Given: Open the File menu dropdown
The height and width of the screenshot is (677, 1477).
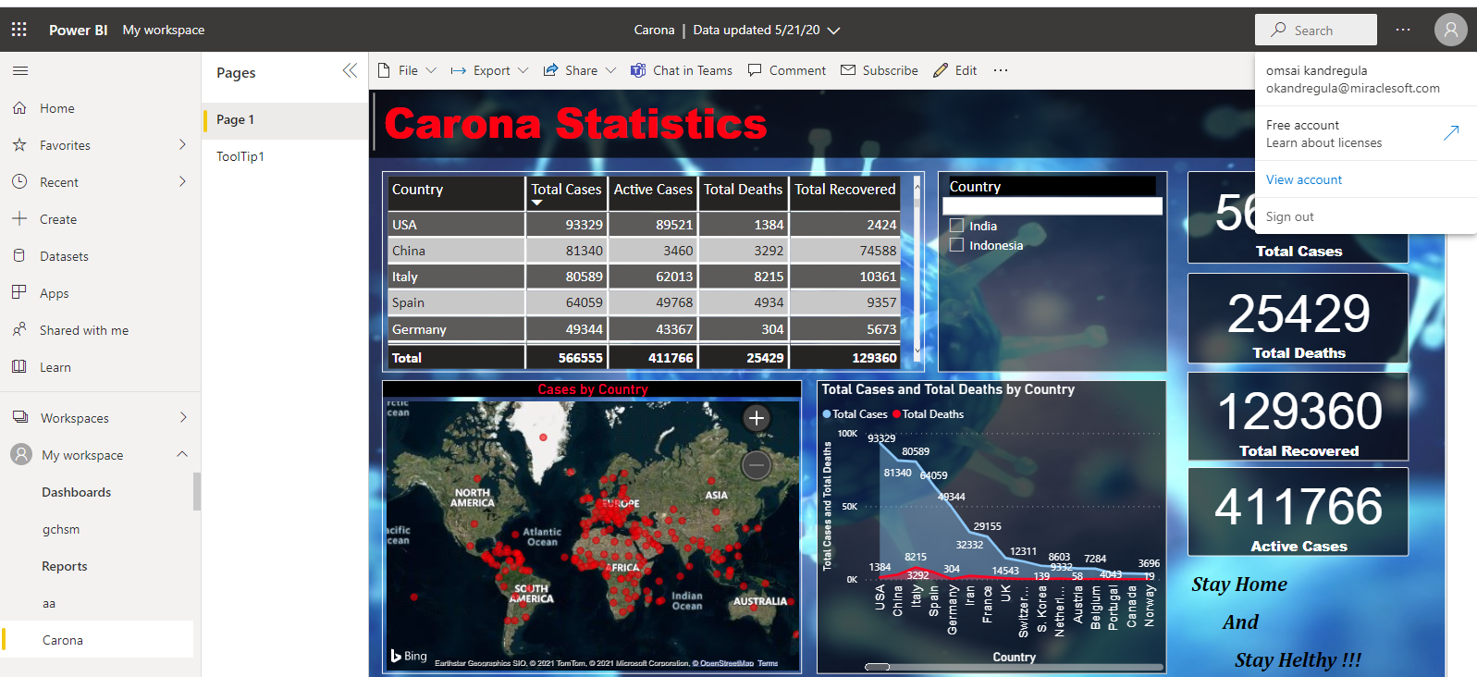Looking at the screenshot, I should click(407, 70).
